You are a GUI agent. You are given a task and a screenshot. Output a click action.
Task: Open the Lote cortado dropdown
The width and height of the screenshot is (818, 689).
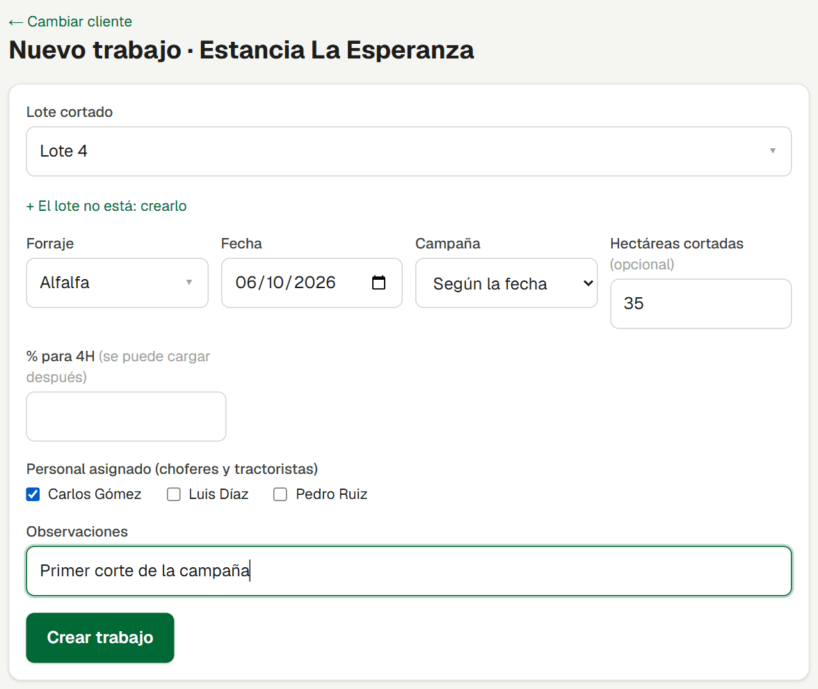click(409, 152)
